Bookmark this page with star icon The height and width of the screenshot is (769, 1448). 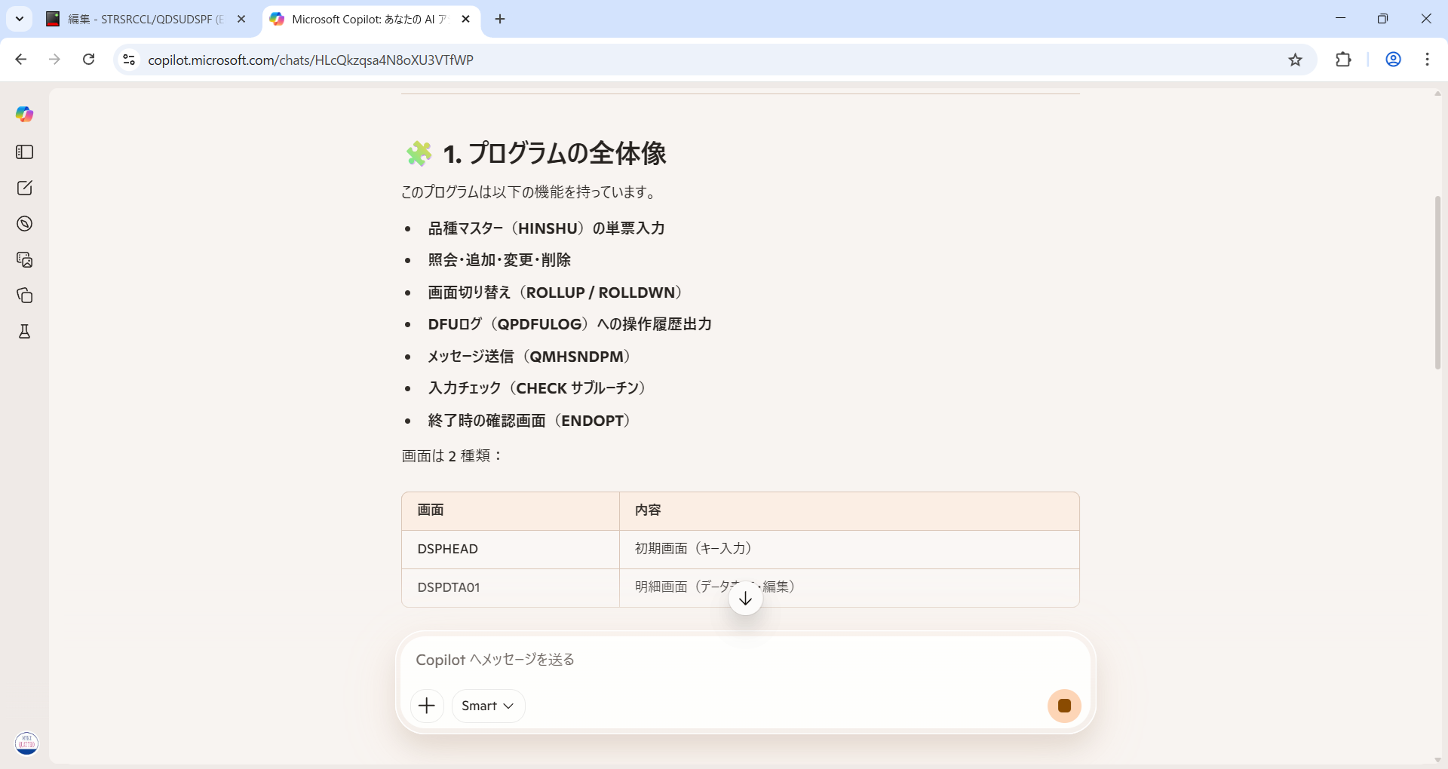point(1295,60)
